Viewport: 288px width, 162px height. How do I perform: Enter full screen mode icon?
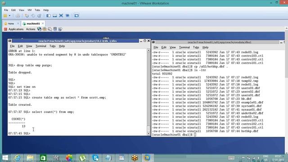(61, 16)
